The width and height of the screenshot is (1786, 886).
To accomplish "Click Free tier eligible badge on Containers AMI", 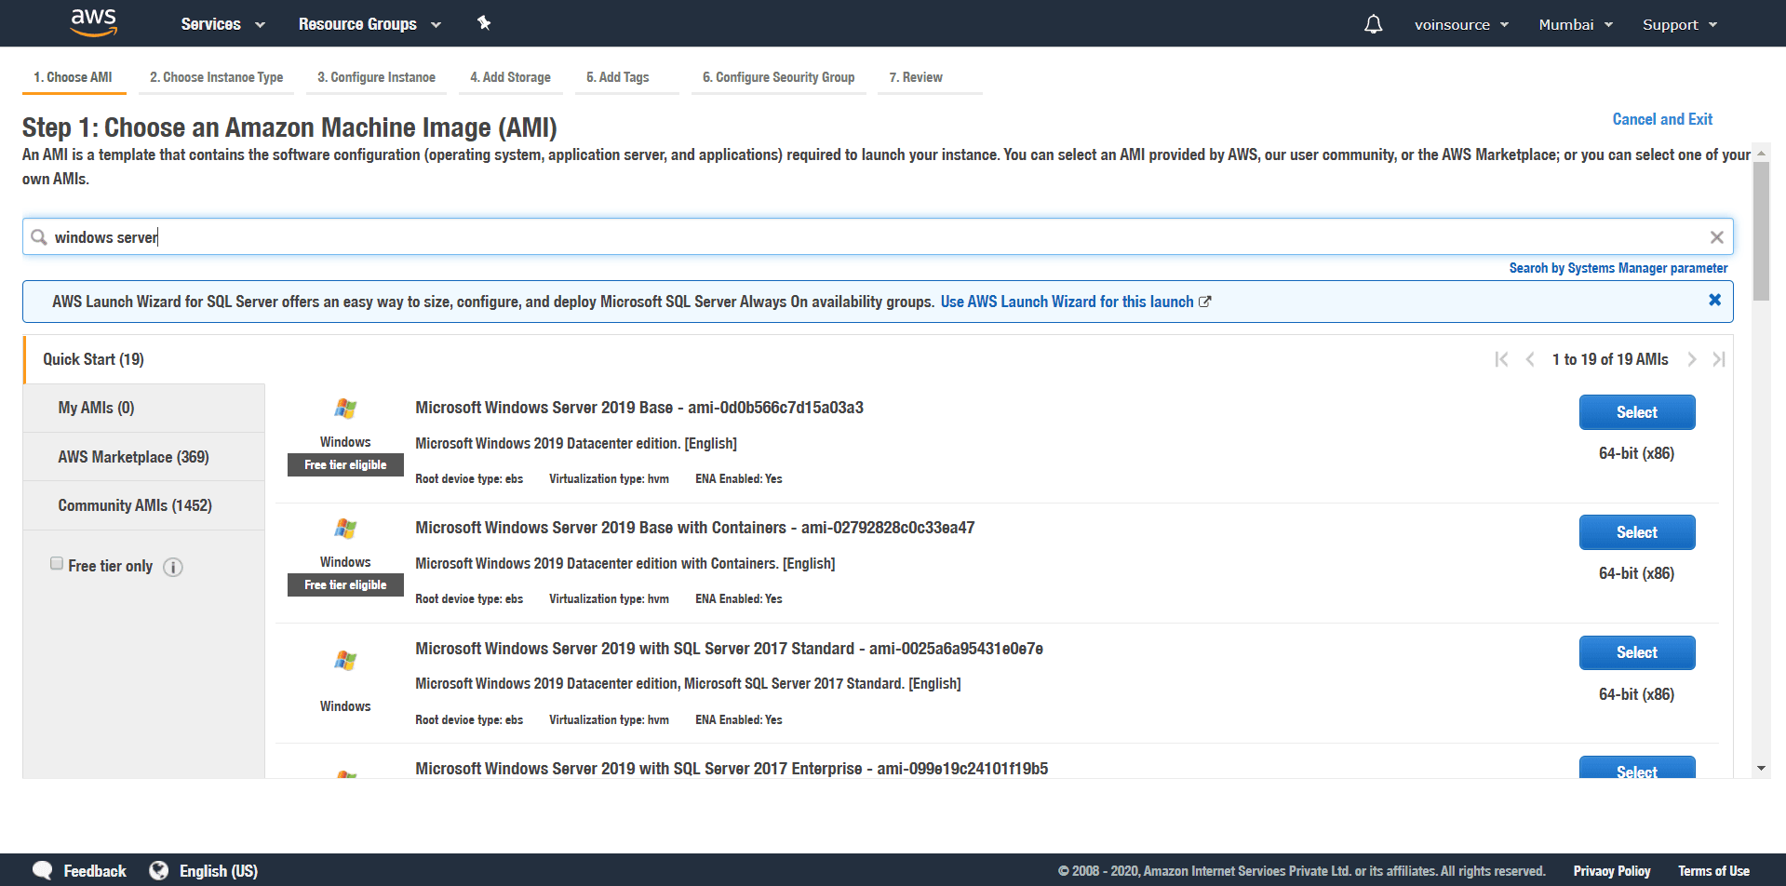I will click(345, 584).
